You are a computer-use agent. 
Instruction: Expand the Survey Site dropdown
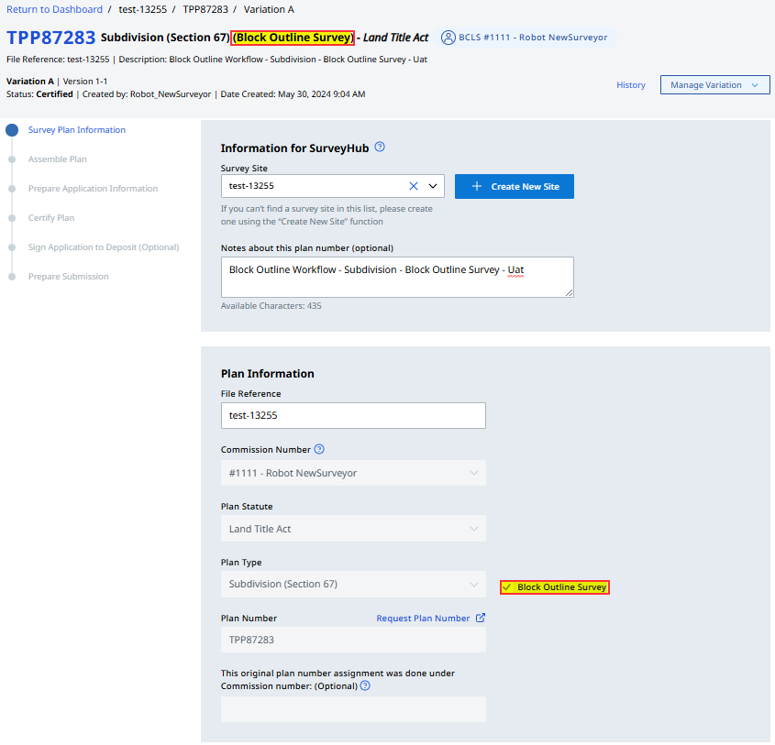click(433, 186)
